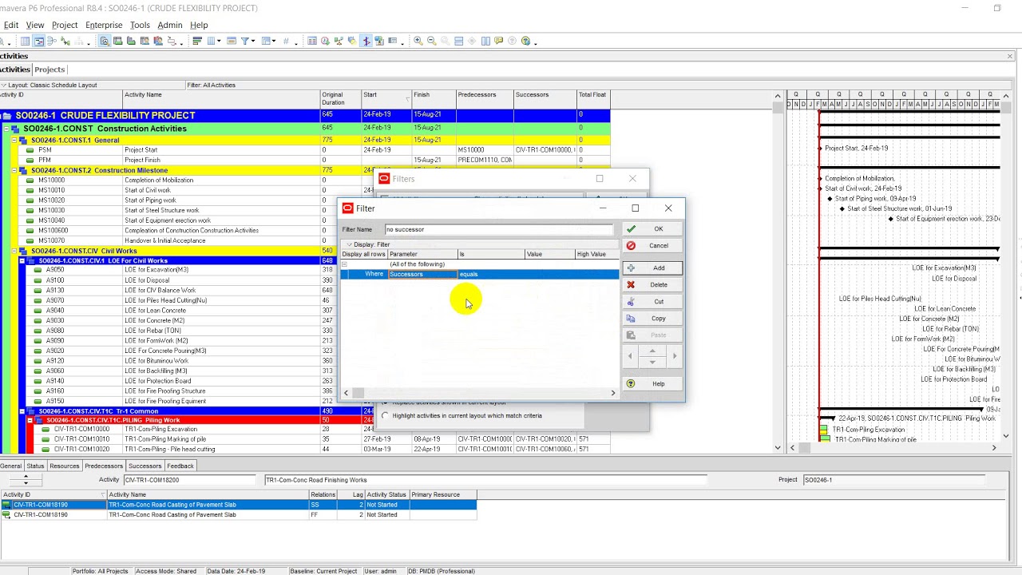Open the Group and Sort toolbar icon
The image size is (1022, 575).
tap(266, 41)
